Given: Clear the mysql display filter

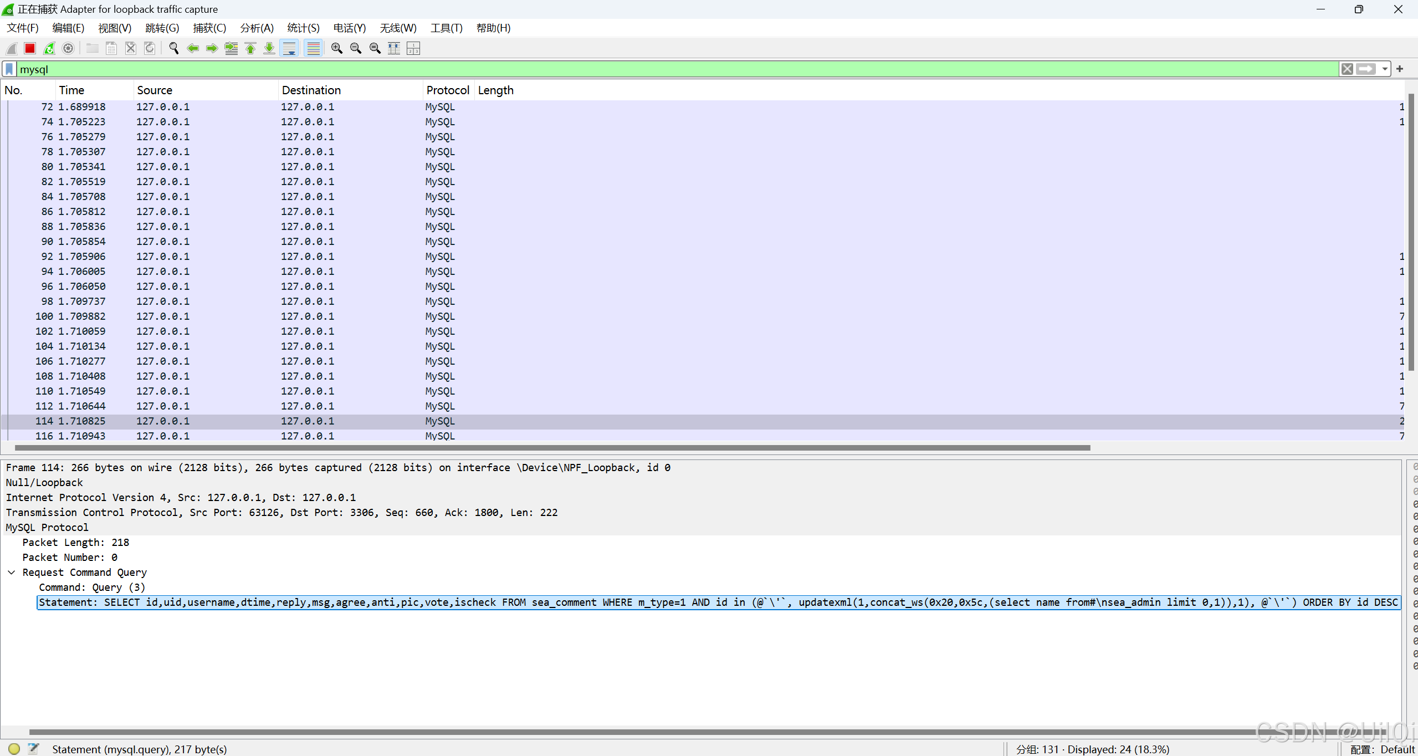Looking at the screenshot, I should (1347, 69).
